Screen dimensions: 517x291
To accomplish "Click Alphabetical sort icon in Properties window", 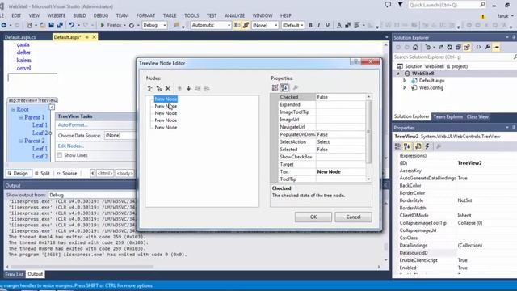I will [407, 146].
